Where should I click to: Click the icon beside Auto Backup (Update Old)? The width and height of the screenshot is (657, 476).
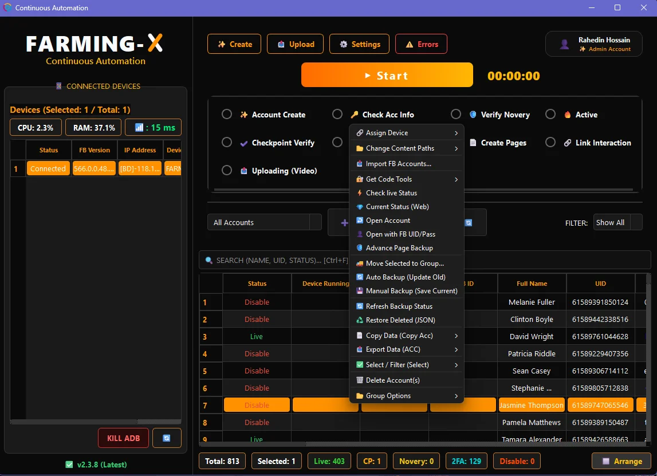pyautogui.click(x=360, y=277)
